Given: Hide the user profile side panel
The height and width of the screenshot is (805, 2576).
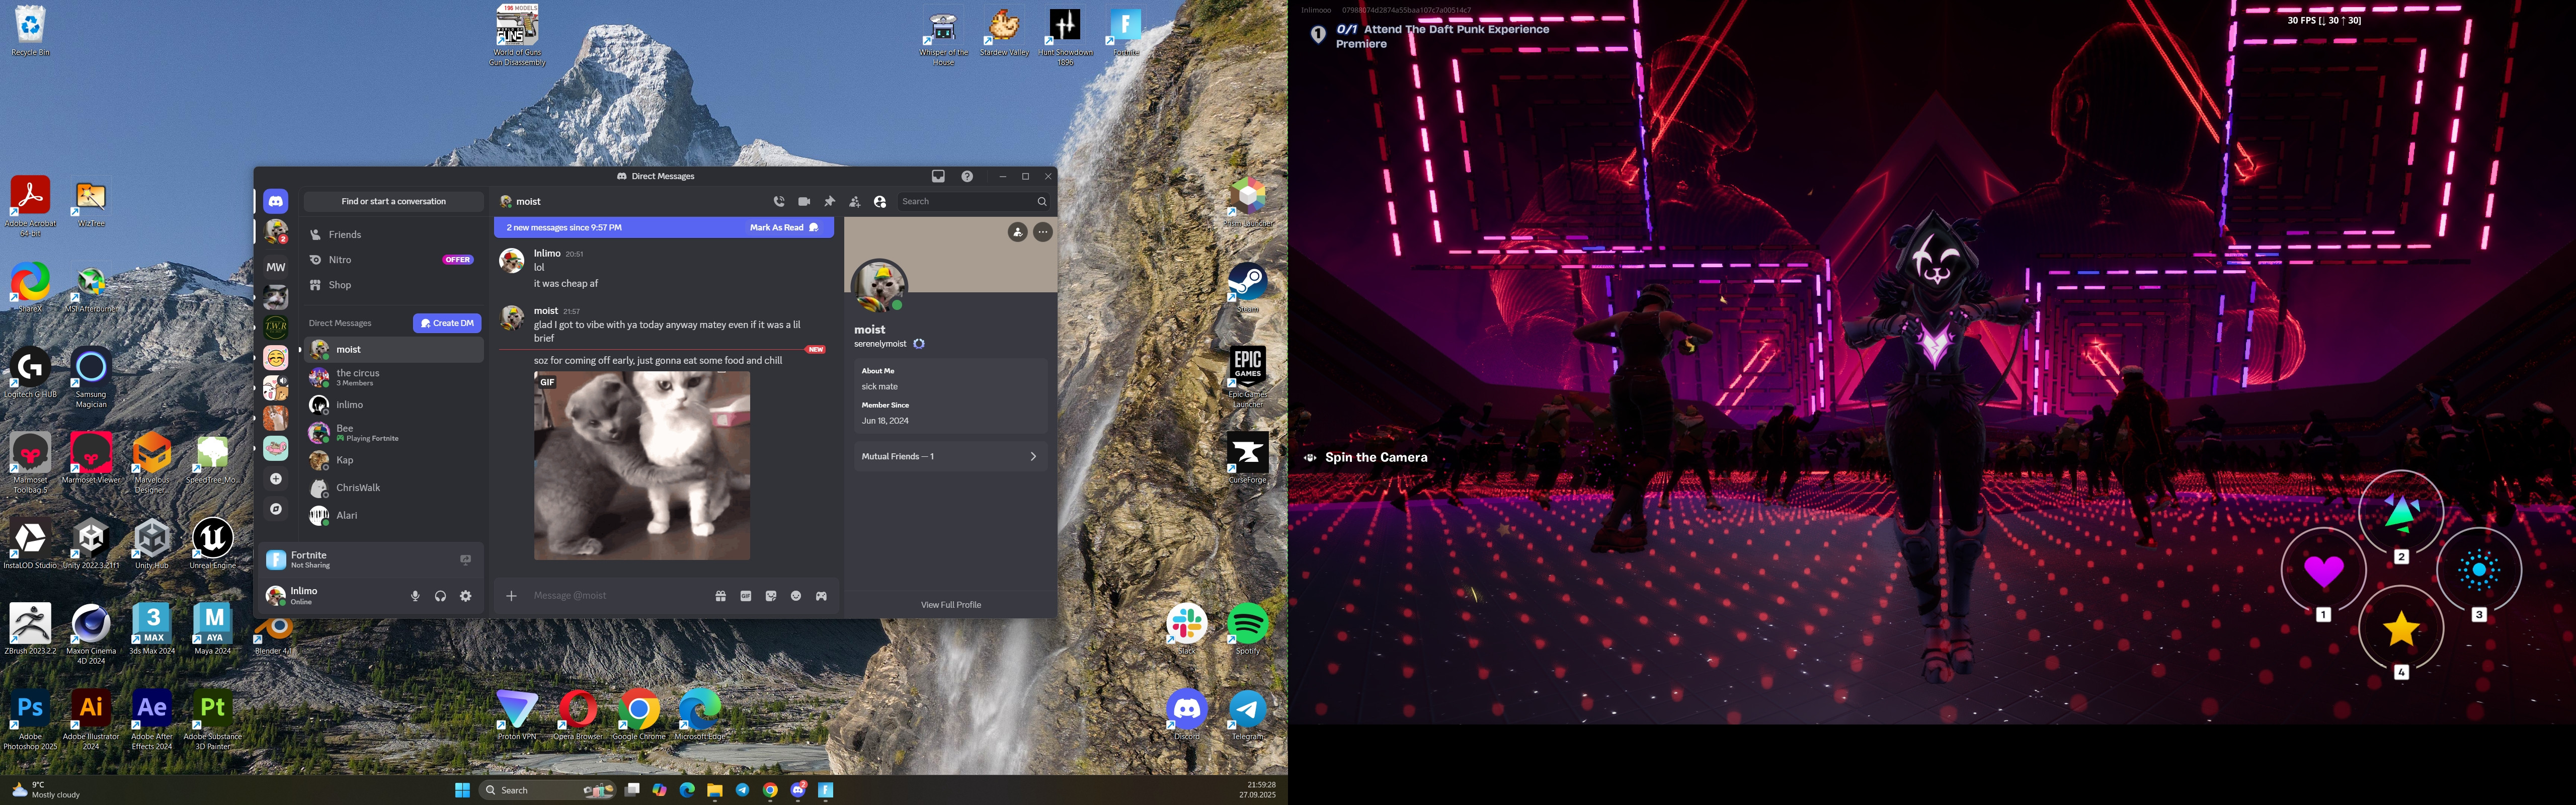Looking at the screenshot, I should 880,201.
